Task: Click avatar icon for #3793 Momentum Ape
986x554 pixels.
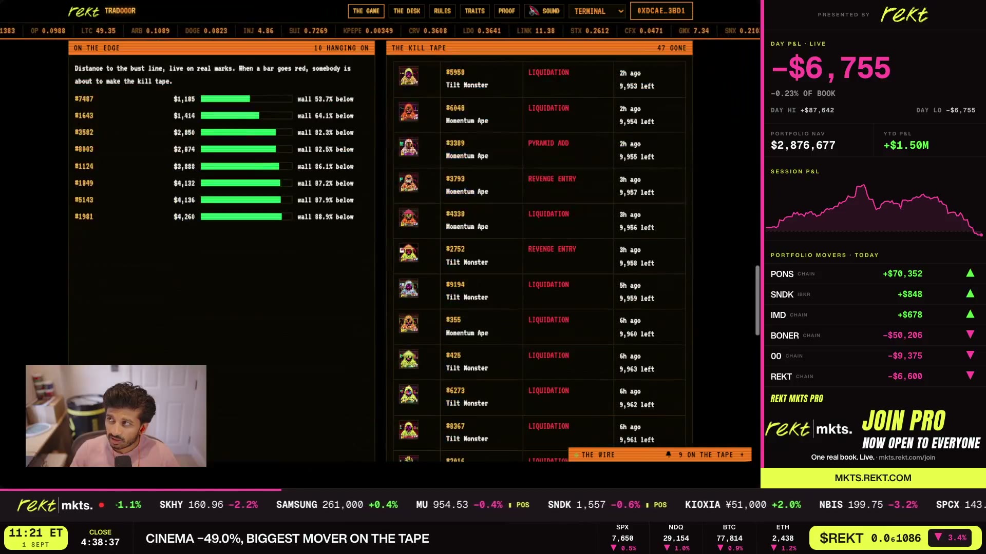Action: click(409, 183)
